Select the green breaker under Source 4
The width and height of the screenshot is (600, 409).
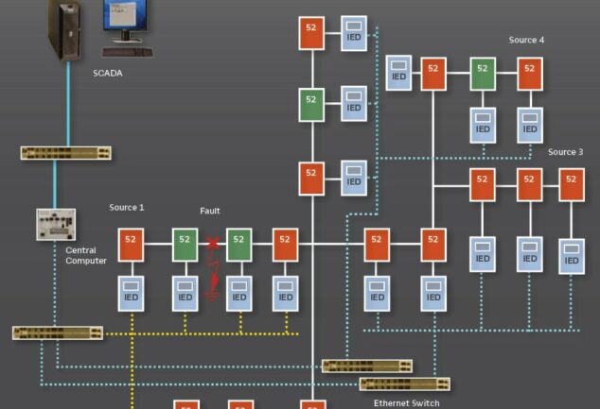[483, 74]
